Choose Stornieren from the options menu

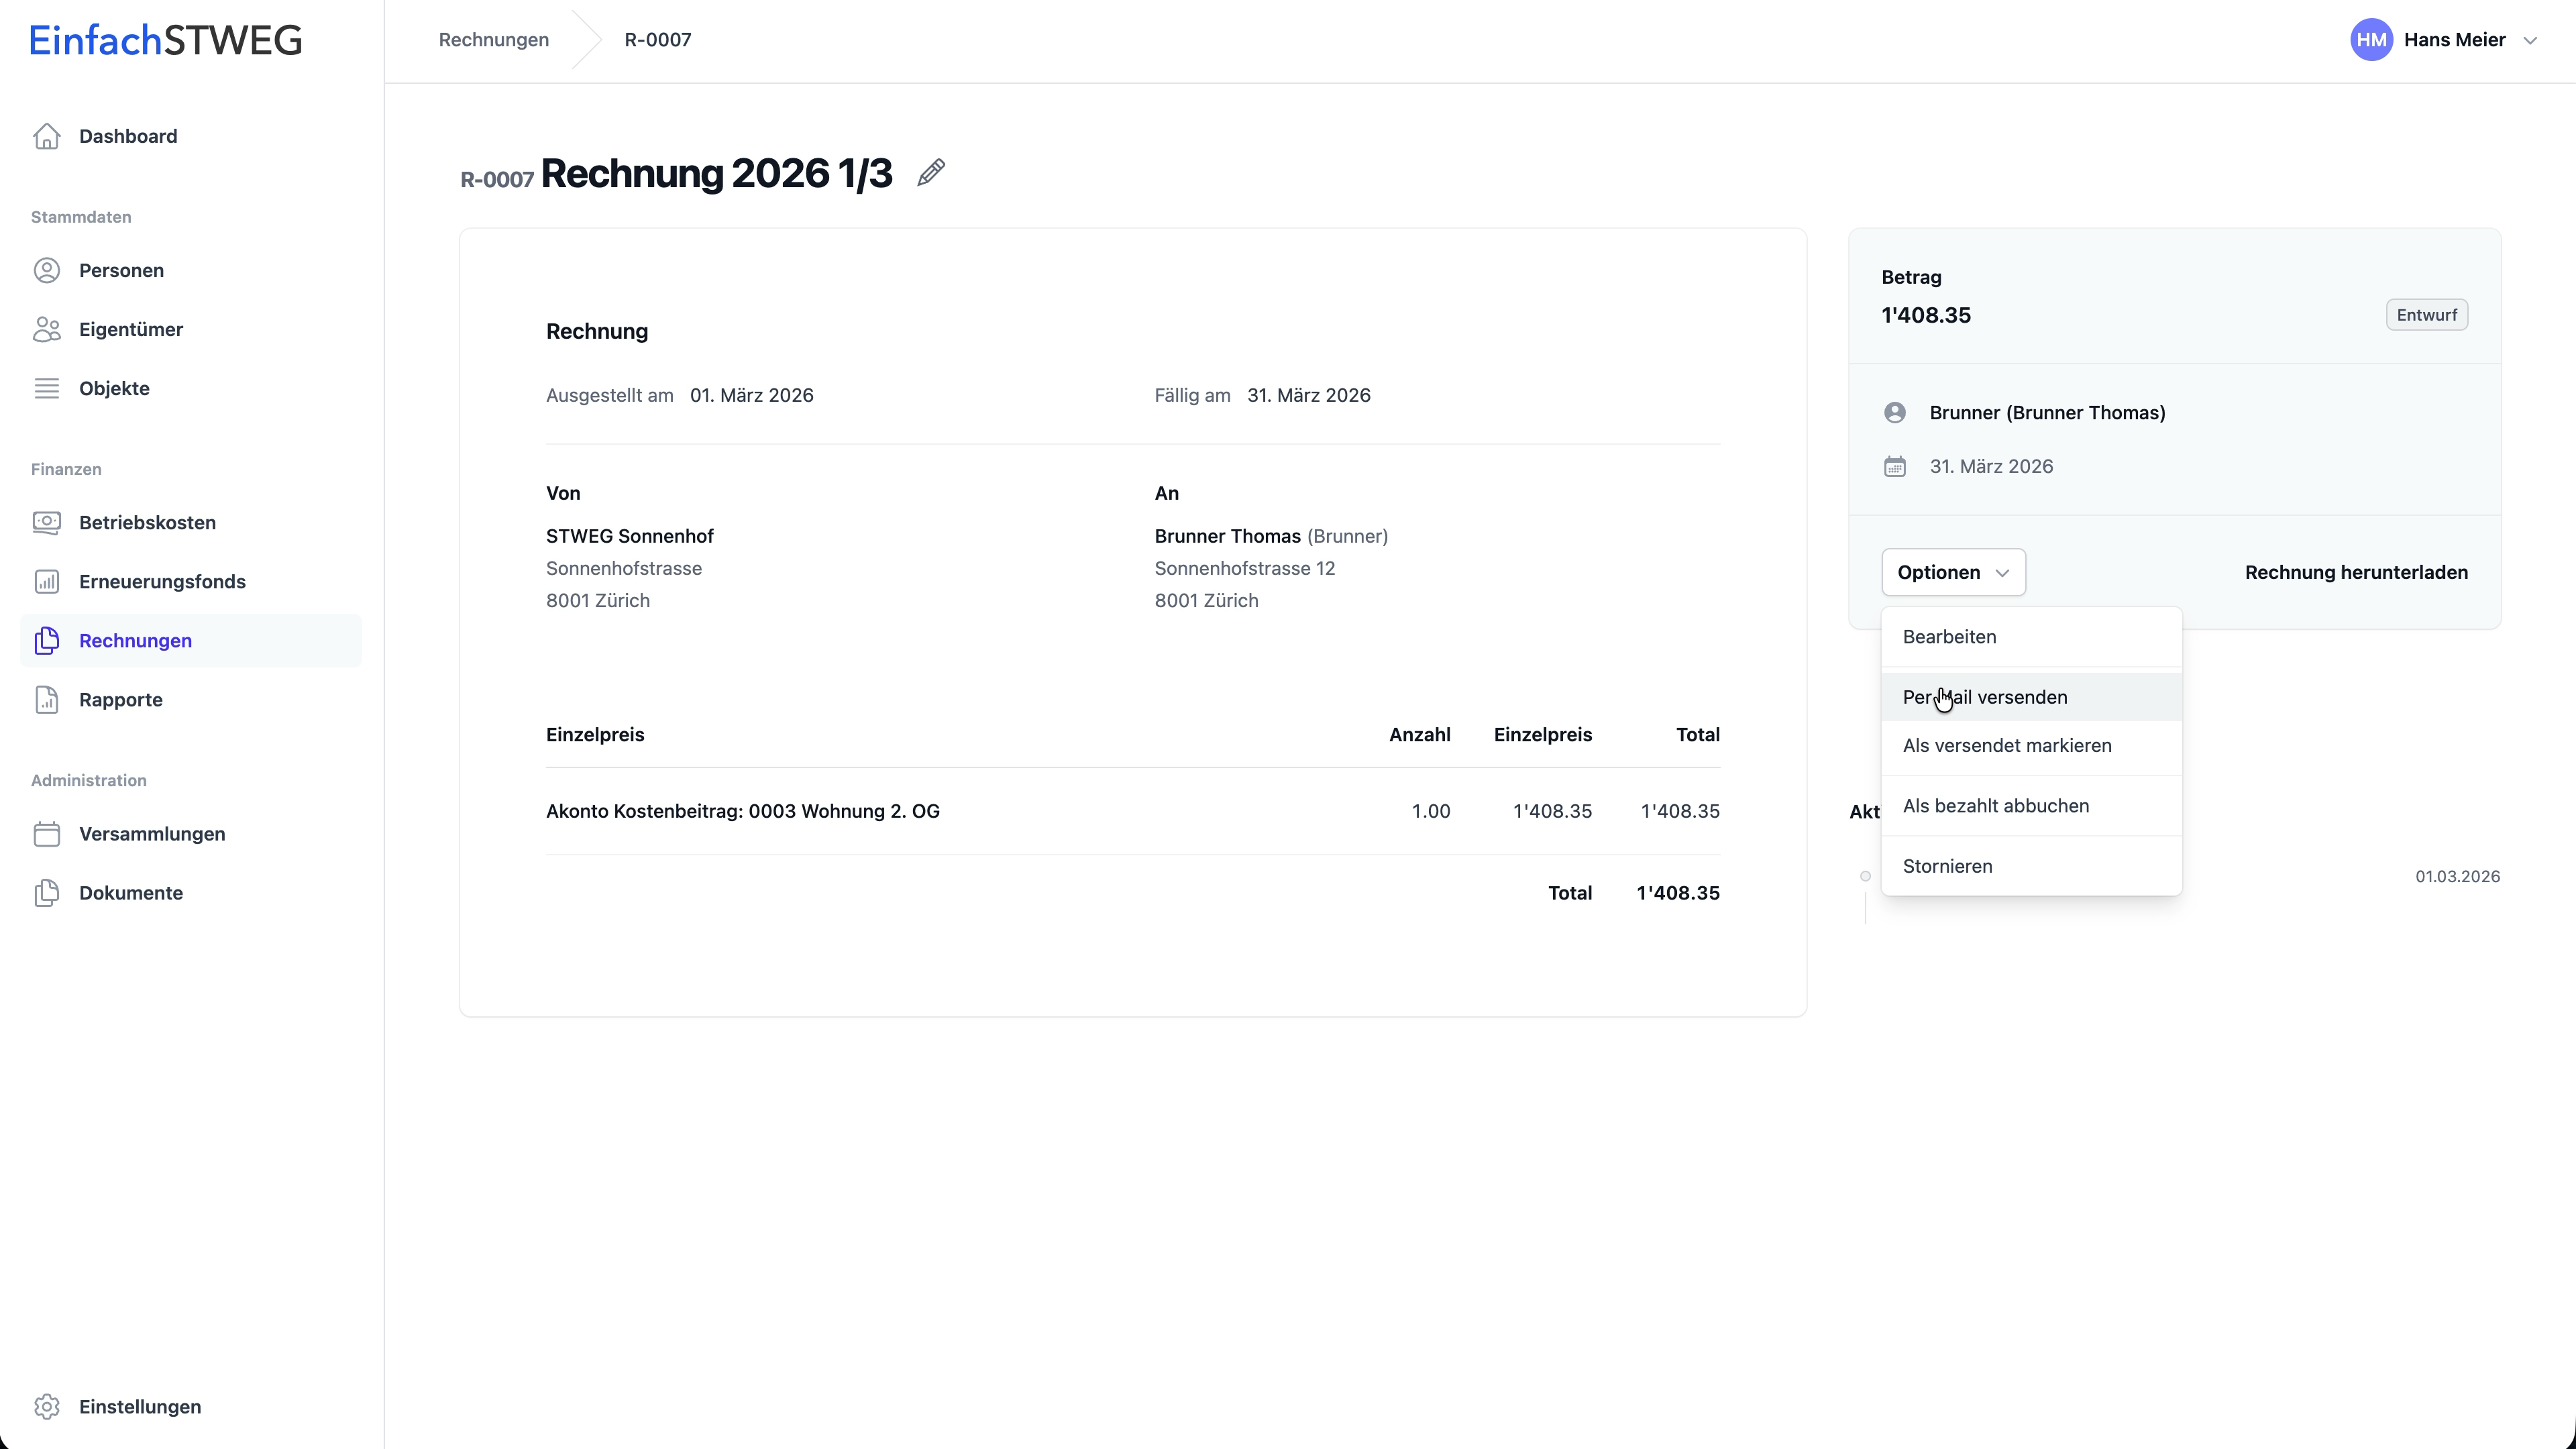[1947, 866]
